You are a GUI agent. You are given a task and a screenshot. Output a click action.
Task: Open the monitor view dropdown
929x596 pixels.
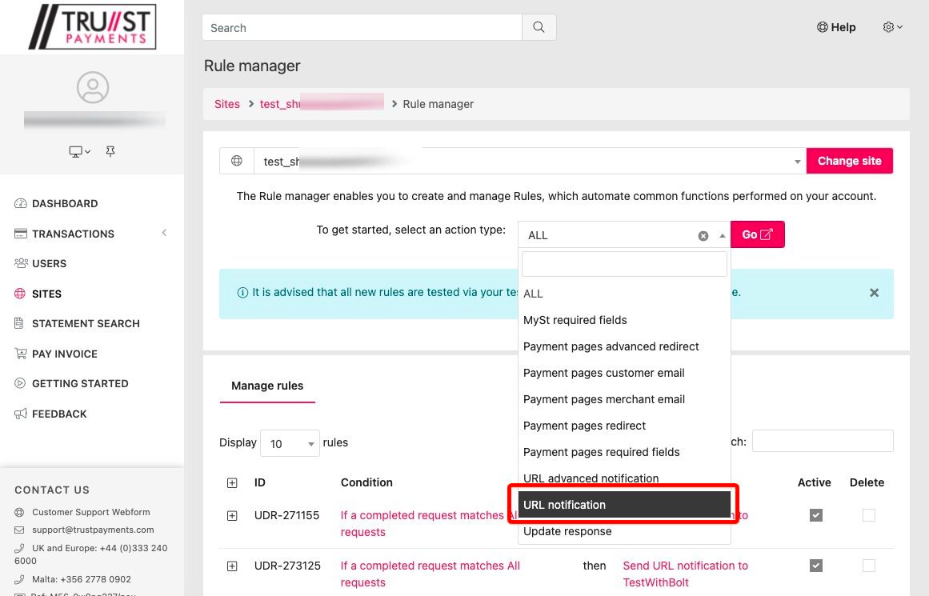click(79, 152)
